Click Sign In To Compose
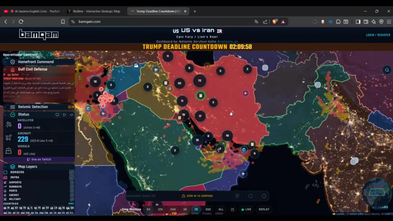 [197, 196]
